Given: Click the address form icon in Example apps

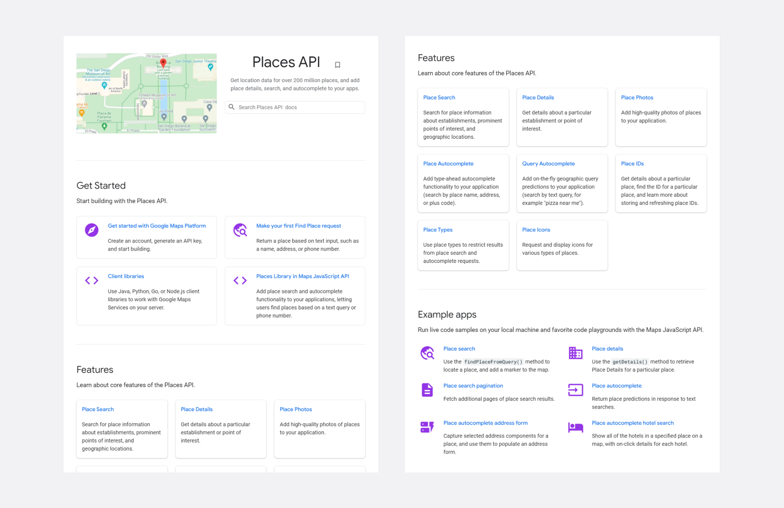Looking at the screenshot, I should pyautogui.click(x=427, y=427).
